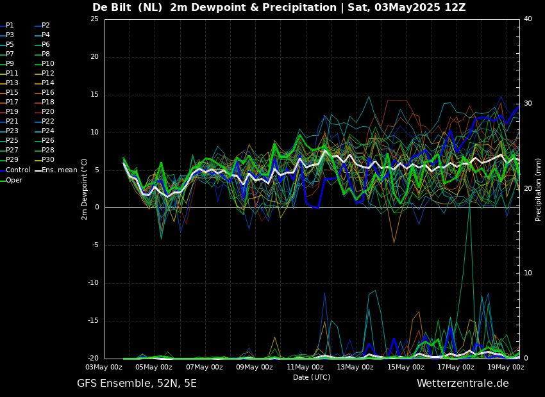Select the P22 legend label
545x397 pixels.
(x=47, y=122)
